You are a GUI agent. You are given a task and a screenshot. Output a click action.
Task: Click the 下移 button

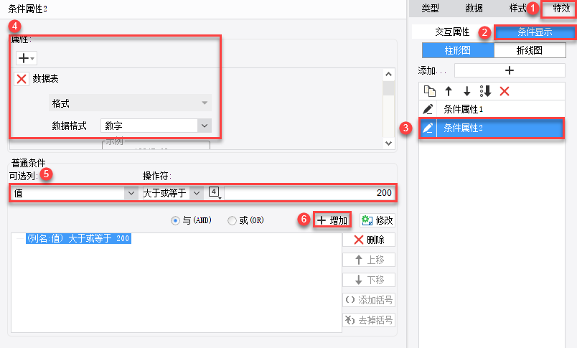click(x=369, y=280)
